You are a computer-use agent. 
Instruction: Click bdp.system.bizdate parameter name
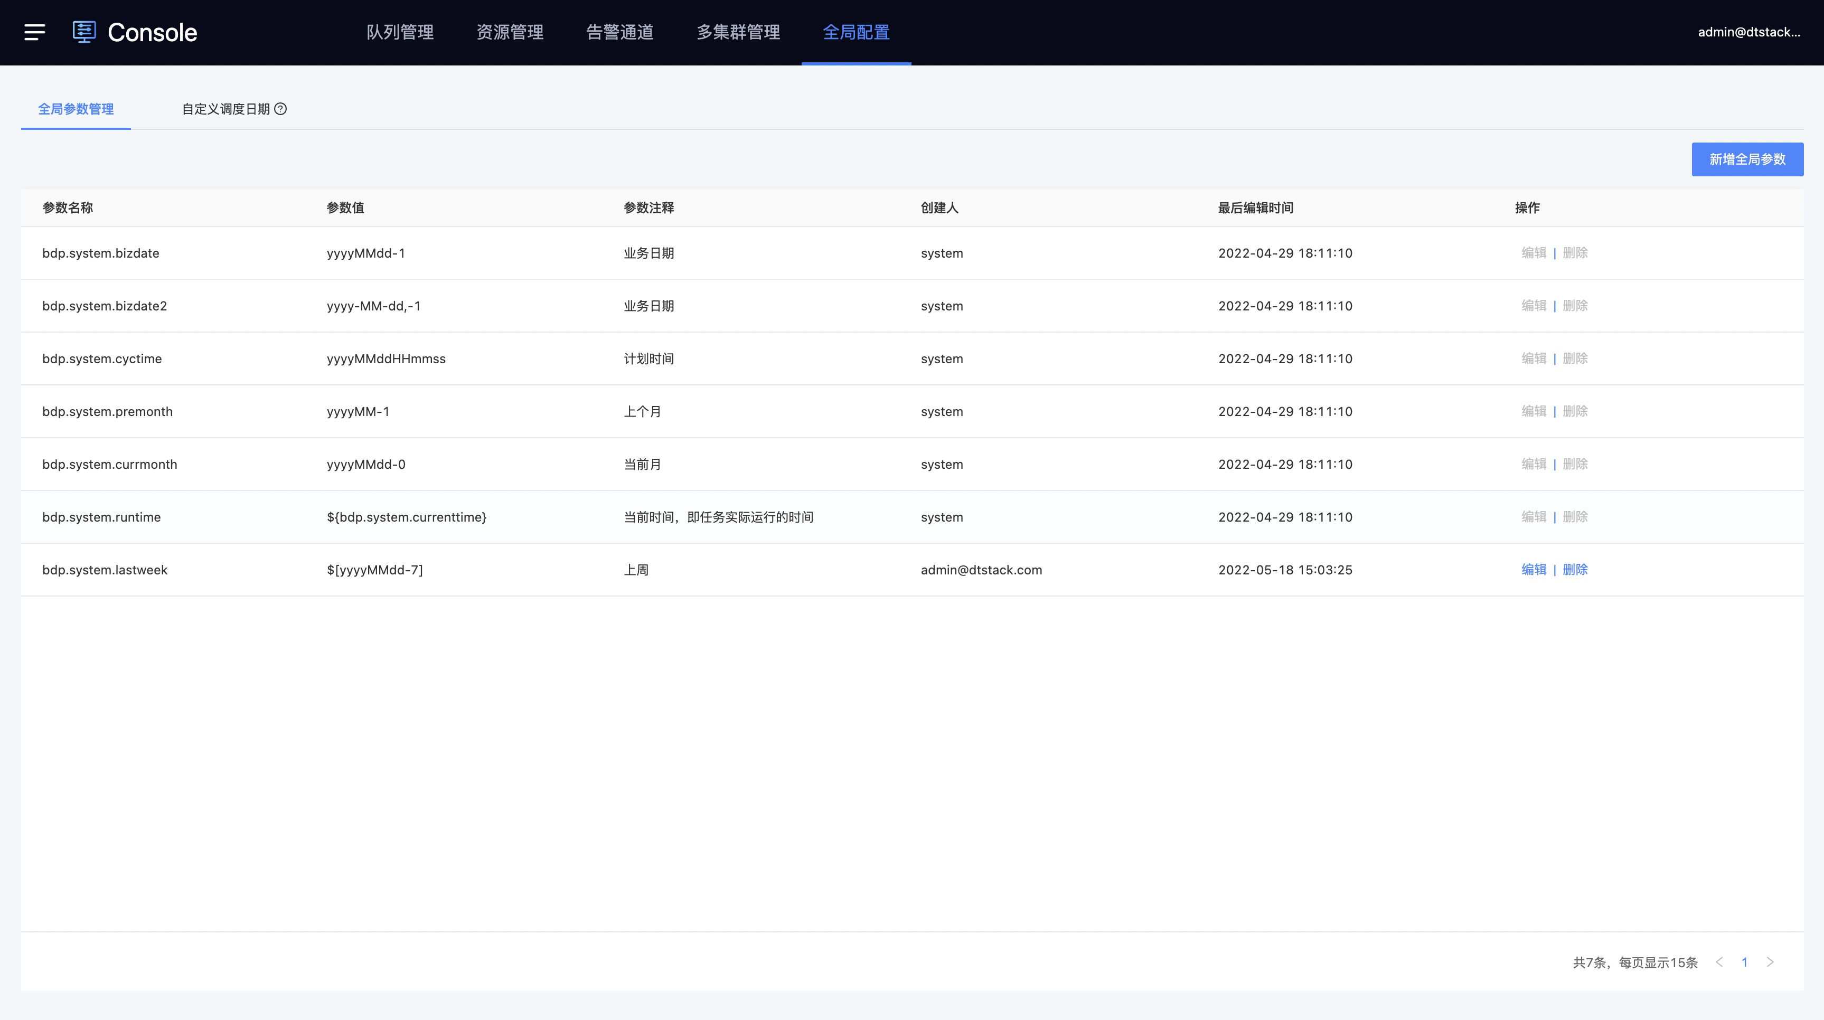click(100, 253)
